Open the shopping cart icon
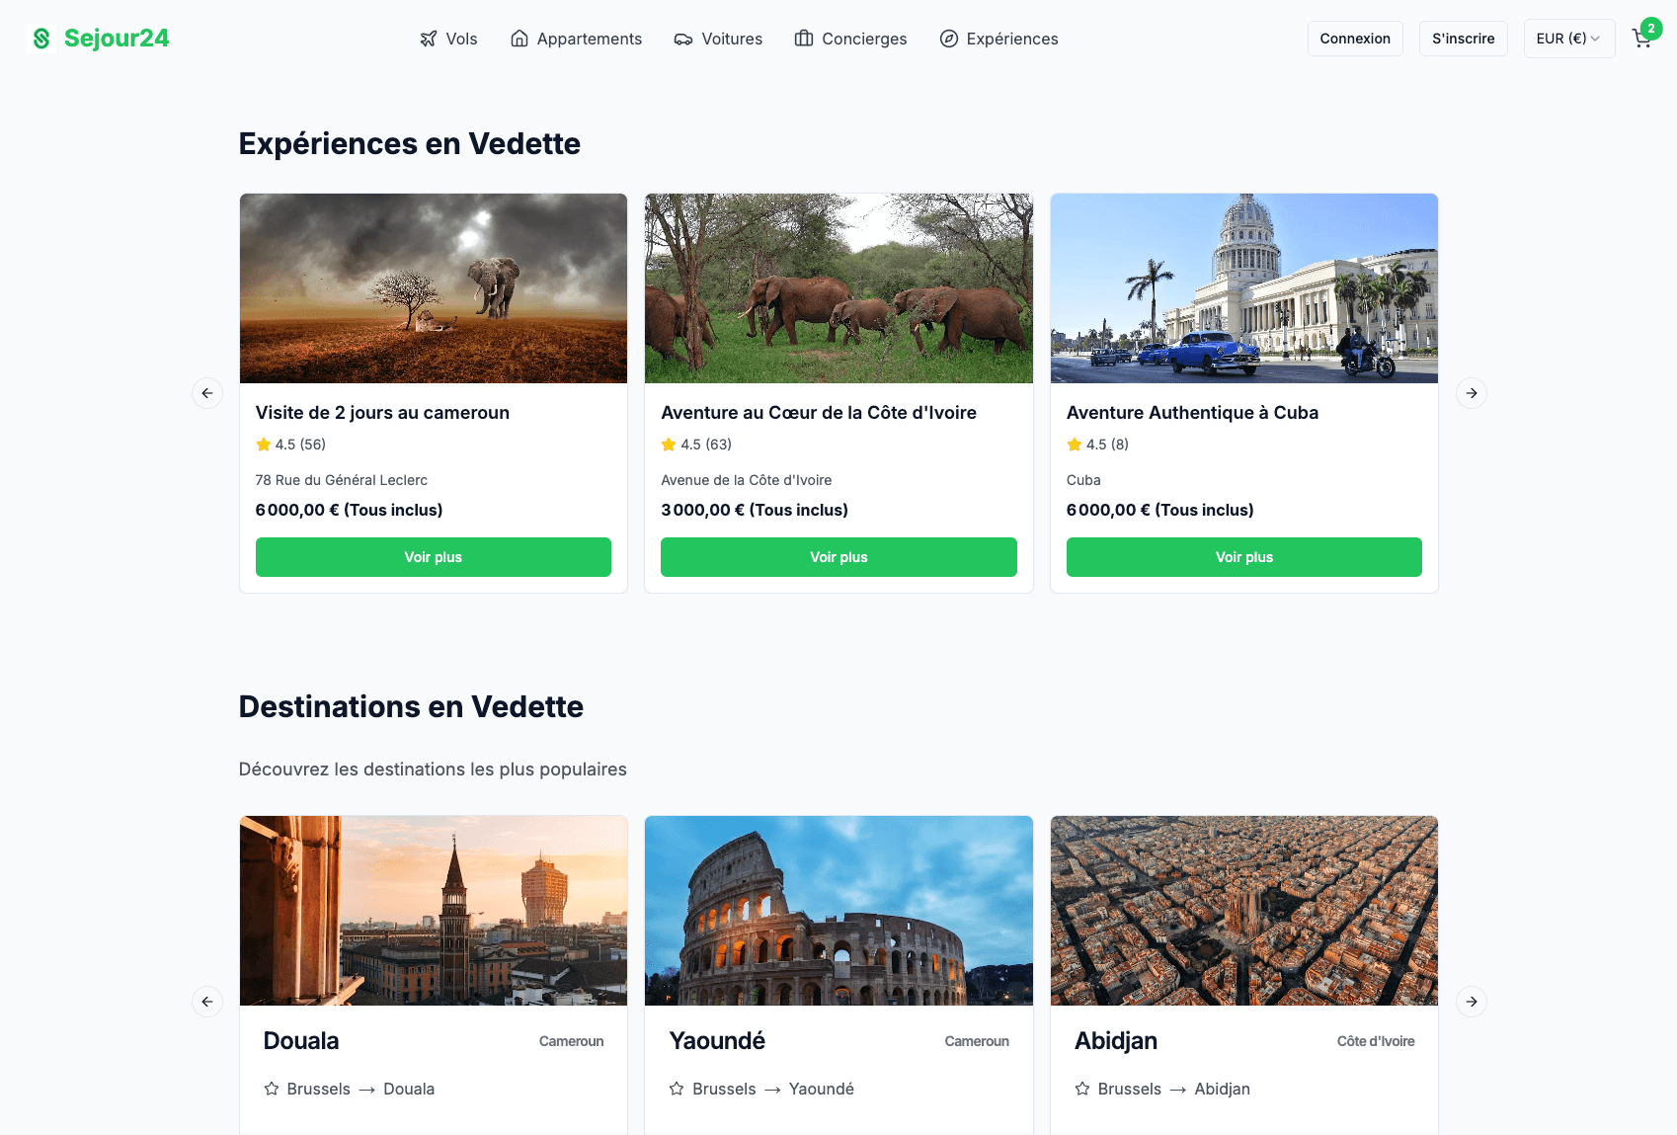This screenshot has height=1135, width=1677. pyautogui.click(x=1641, y=40)
